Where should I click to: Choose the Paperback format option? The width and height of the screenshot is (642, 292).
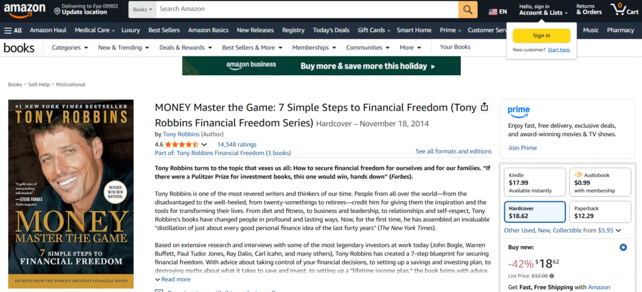coord(600,212)
